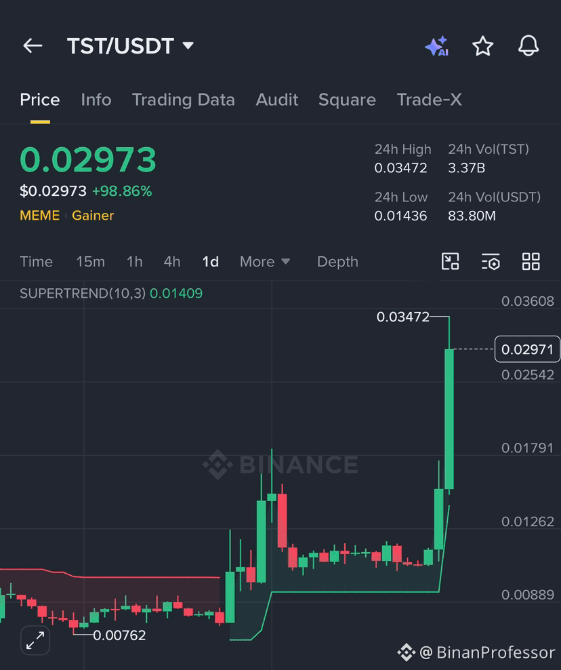Tap the +98.86% change value

(x=122, y=191)
